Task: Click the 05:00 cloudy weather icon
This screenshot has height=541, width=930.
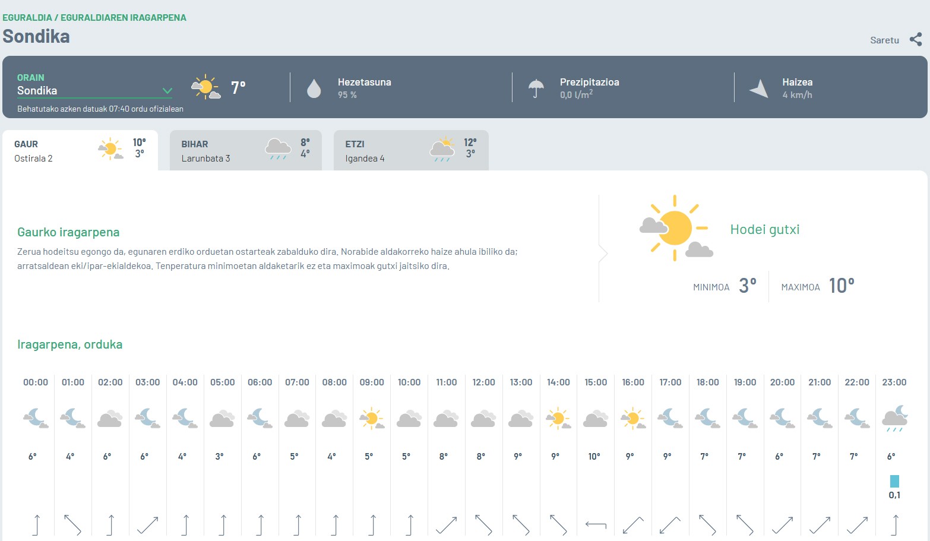Action: point(222,419)
